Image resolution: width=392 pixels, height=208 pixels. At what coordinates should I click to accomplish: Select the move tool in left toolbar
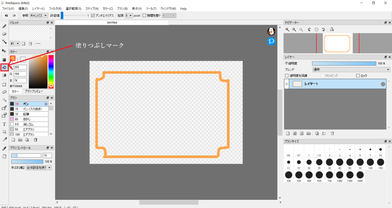pos(4,51)
